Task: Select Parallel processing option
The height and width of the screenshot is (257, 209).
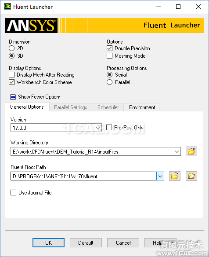Action: (109, 82)
